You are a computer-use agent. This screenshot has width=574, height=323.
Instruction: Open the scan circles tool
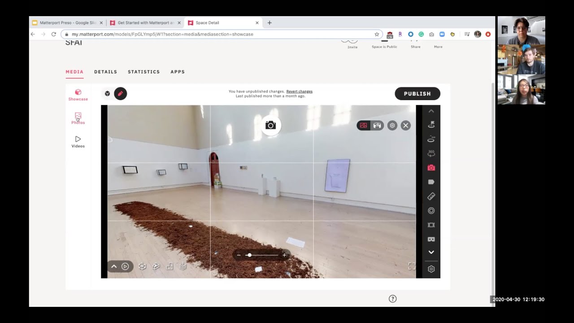[x=431, y=210]
